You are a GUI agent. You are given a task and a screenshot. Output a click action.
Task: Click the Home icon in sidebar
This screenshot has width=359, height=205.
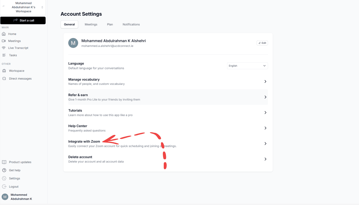[4, 34]
